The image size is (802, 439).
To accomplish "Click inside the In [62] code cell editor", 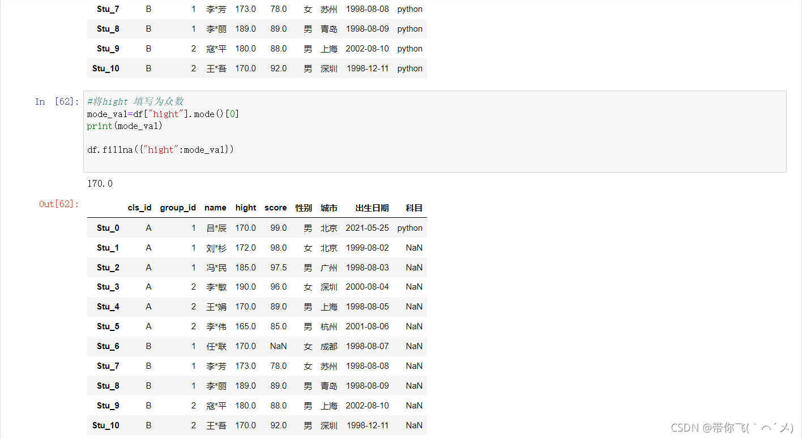I will tap(434, 131).
